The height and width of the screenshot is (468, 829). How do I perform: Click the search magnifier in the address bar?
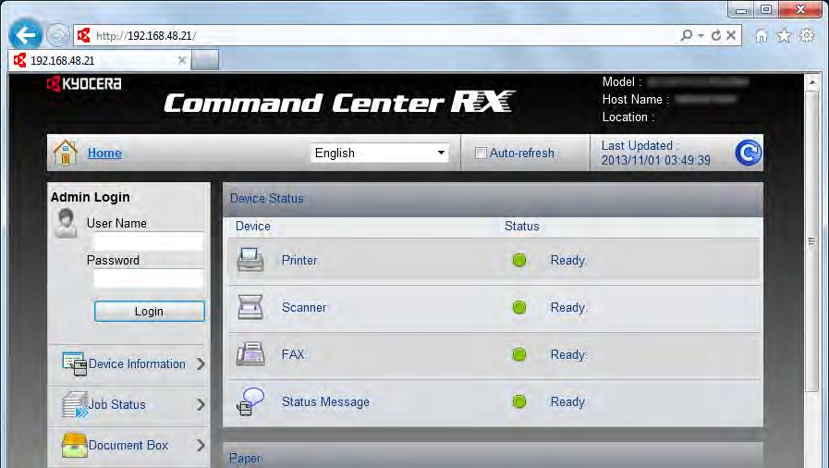[x=687, y=35]
